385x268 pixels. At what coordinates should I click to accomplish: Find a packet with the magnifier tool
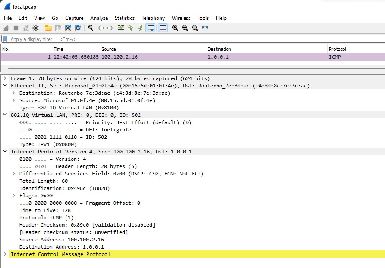90,28
